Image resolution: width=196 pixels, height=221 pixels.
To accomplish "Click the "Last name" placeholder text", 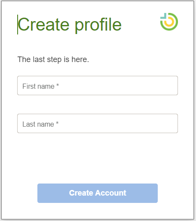I will [x=38, y=124].
